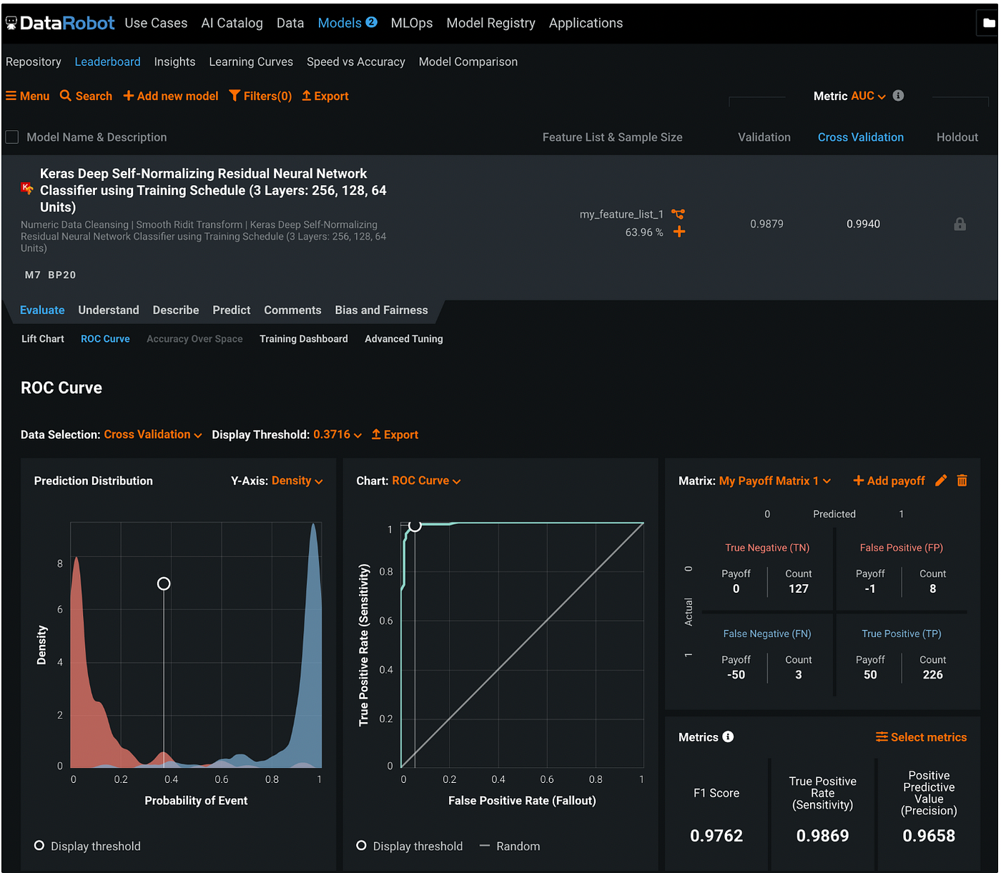Click the info icon beside Metrics
This screenshot has height=873, width=1001.
coord(728,736)
